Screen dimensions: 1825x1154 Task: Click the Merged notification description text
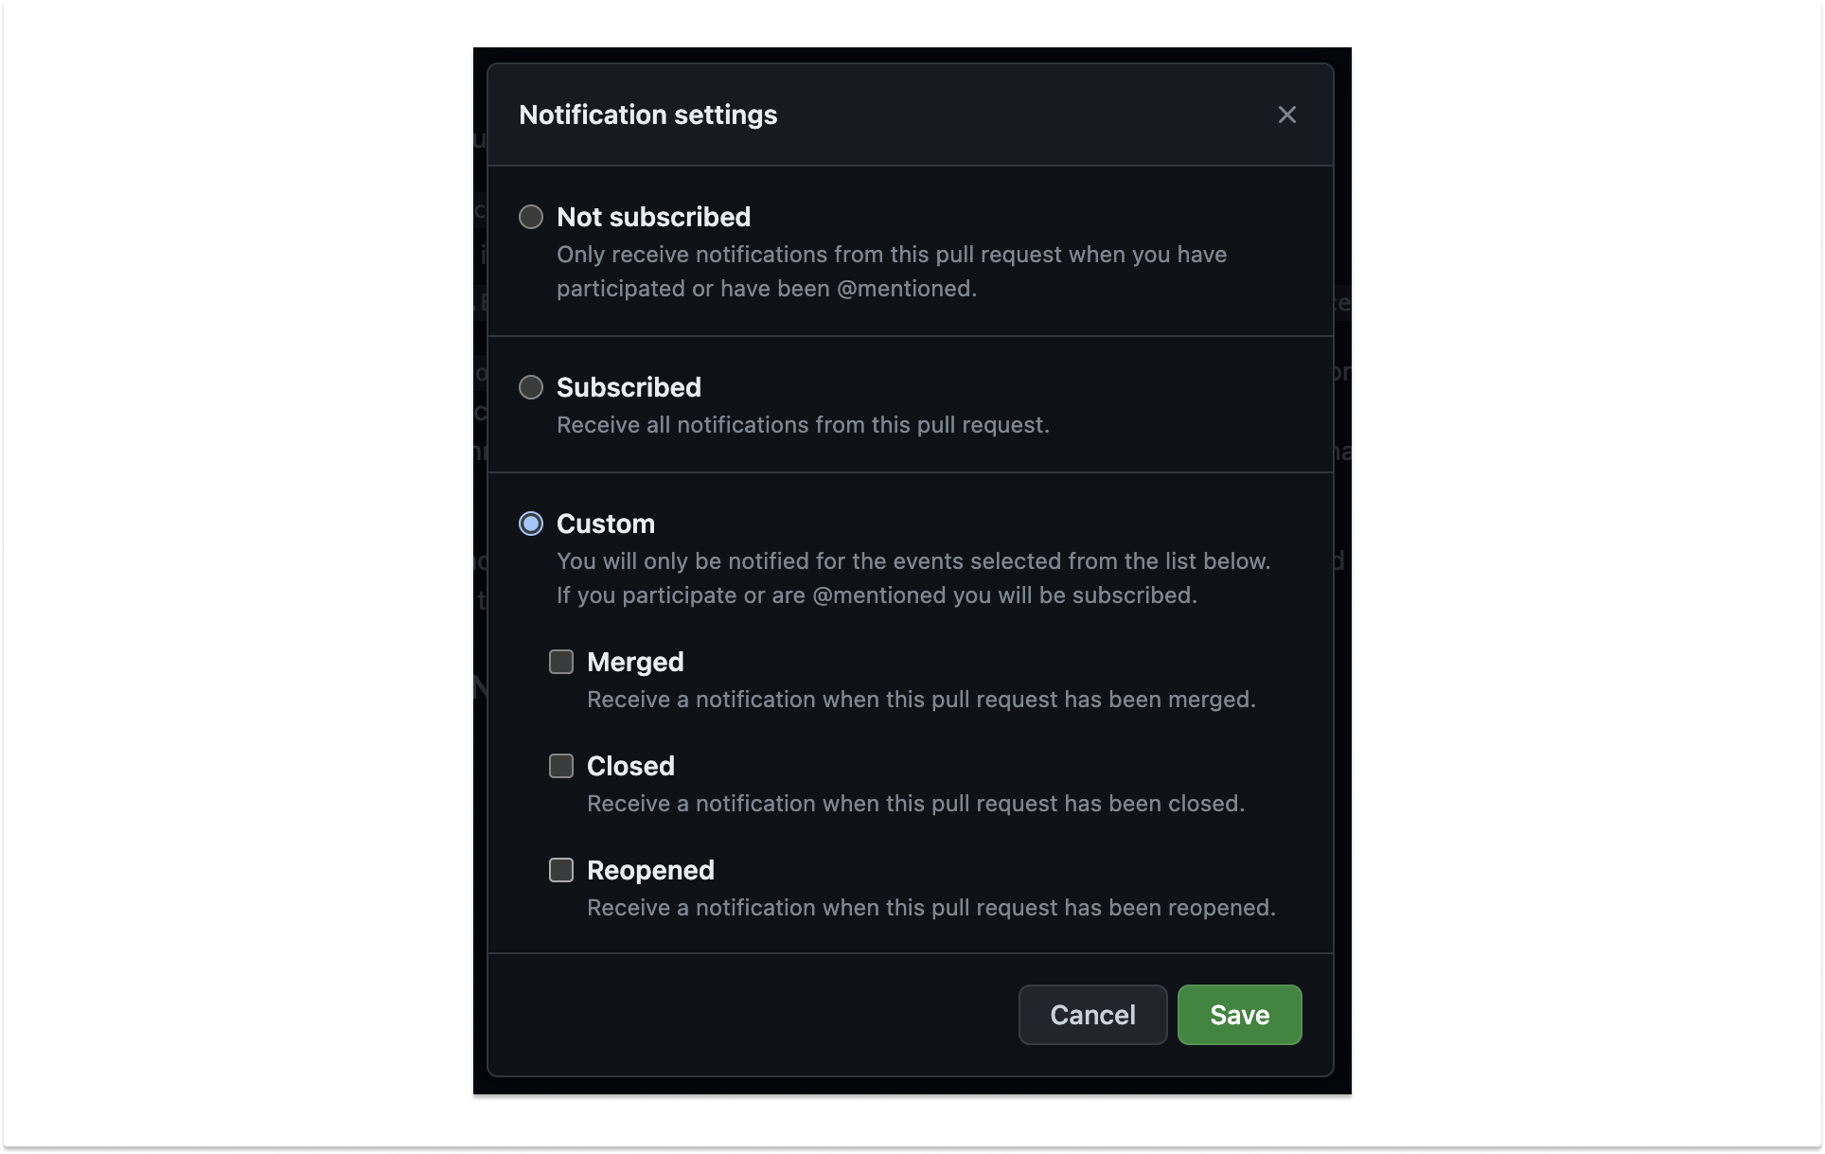point(921,700)
